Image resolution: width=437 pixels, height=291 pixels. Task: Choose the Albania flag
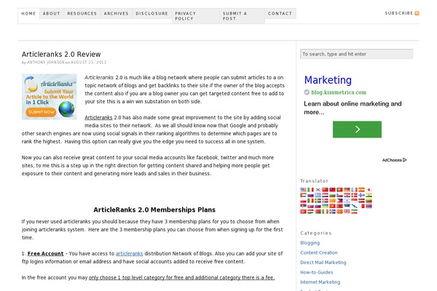[x=339, y=206]
